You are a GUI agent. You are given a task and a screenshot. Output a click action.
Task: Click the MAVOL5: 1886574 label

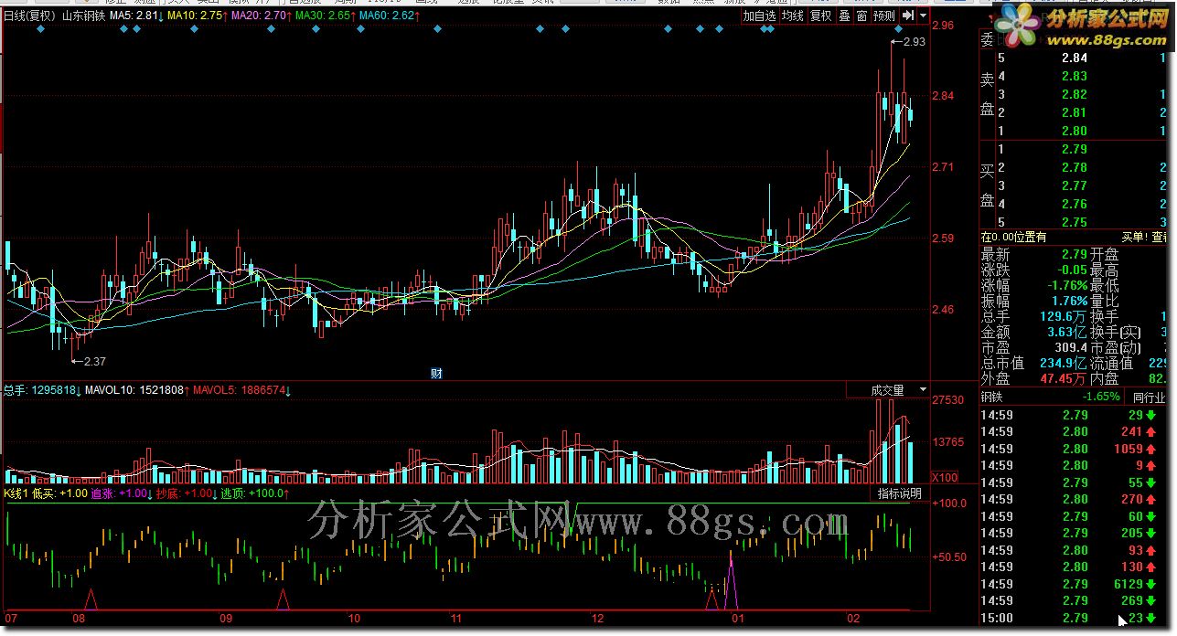pyautogui.click(x=241, y=390)
